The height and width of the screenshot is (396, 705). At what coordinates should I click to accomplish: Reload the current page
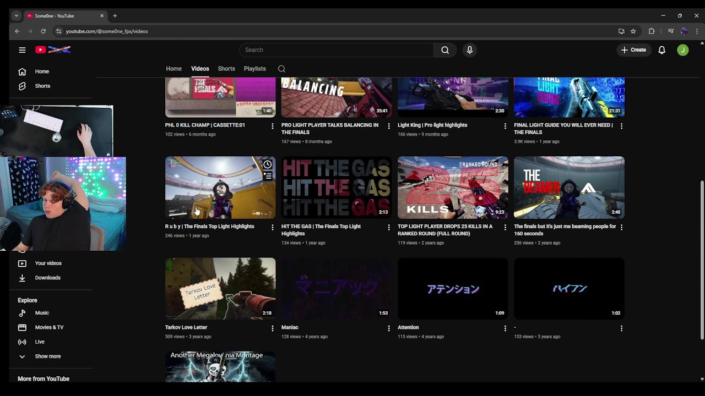coord(43,31)
